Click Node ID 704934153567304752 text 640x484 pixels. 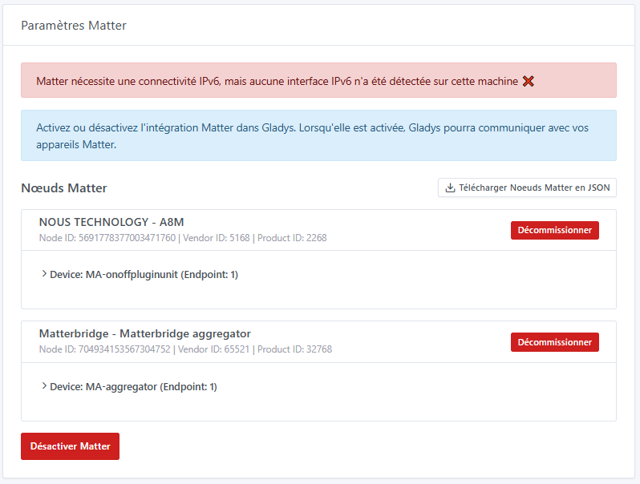pos(104,350)
